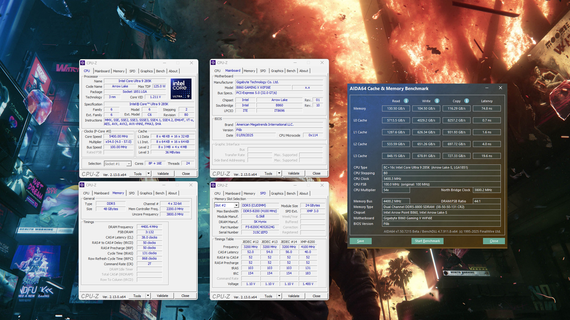Image resolution: width=570 pixels, height=320 pixels.
Task: Click the DRAM Frequency 4400.4 MHz value
Action: (x=149, y=227)
